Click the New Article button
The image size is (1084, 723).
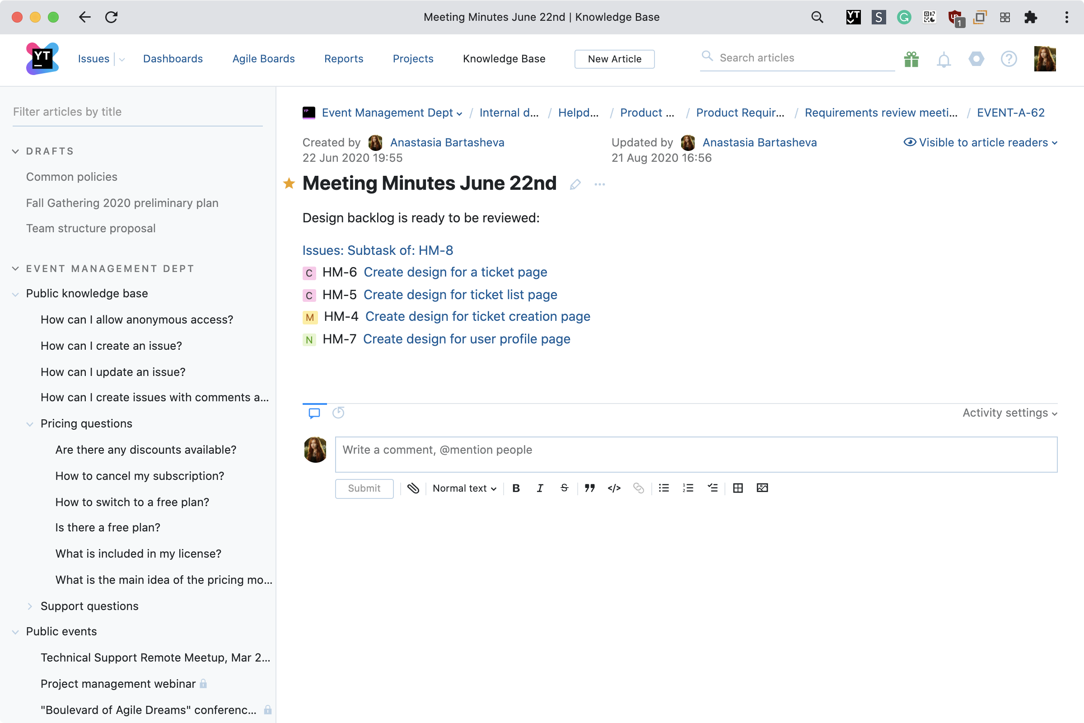coord(614,59)
